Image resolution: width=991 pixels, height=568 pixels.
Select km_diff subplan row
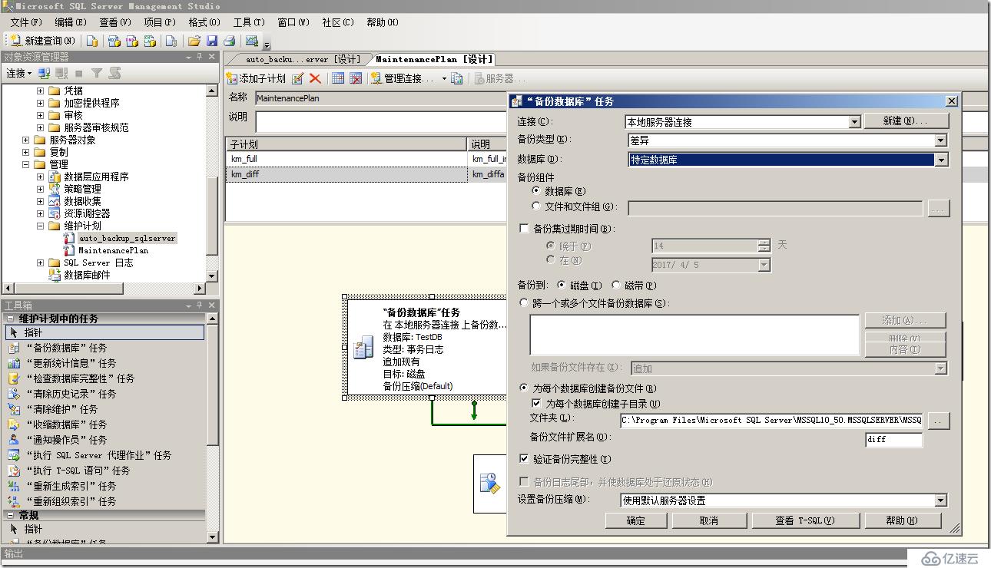[x=346, y=174]
